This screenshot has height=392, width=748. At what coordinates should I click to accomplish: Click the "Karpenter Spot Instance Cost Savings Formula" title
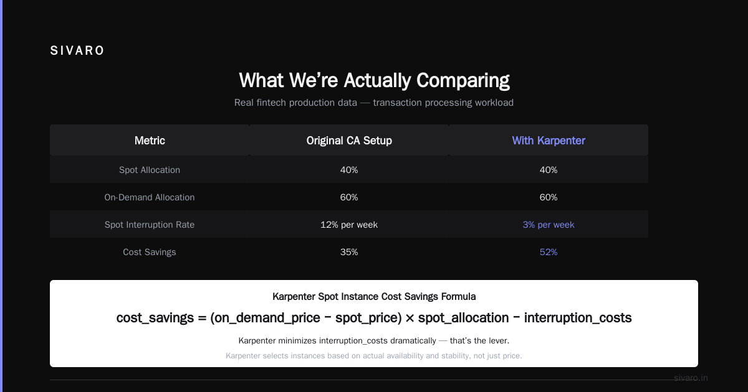point(374,297)
